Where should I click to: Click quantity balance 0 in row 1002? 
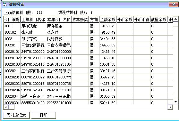159,39
